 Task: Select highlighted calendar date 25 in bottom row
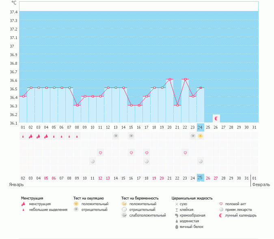(200, 178)
